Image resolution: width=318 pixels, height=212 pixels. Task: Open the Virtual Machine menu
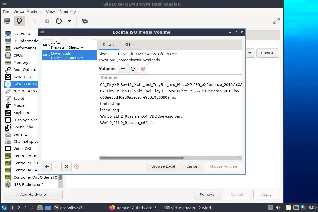[x=28, y=12]
